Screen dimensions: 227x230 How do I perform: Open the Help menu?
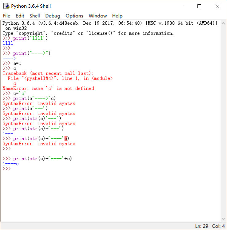(x=117, y=16)
